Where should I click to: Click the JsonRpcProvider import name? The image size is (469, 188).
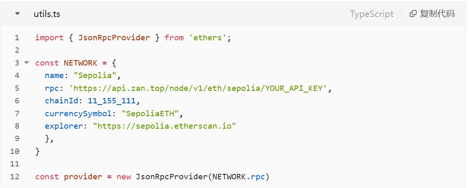click(114, 38)
